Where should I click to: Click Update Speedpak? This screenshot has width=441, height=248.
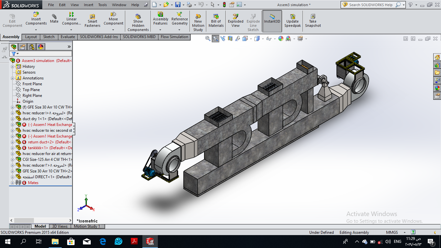pyautogui.click(x=292, y=21)
